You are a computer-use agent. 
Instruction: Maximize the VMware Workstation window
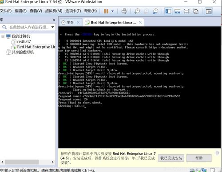click(200, 2)
